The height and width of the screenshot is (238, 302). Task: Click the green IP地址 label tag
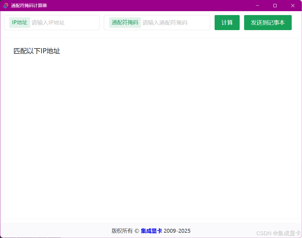(x=20, y=23)
